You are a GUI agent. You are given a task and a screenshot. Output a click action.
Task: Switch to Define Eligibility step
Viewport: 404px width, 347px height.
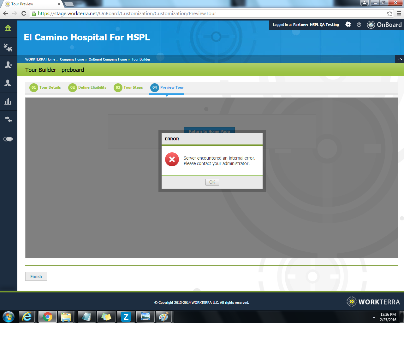pos(88,87)
